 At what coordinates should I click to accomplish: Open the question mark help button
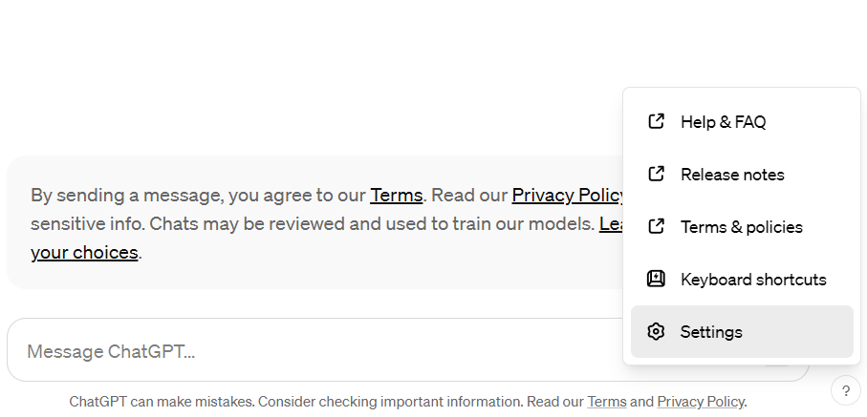pos(845,390)
